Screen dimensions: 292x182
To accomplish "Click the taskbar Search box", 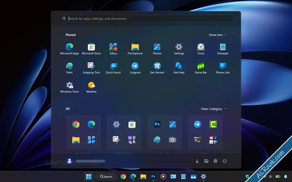I will coord(106,176).
